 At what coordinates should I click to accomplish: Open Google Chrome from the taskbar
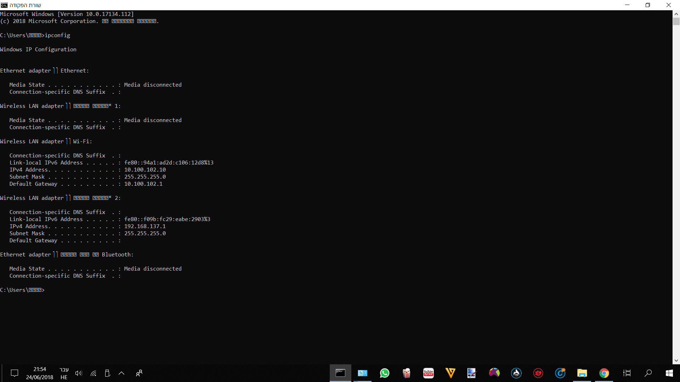coord(604,373)
